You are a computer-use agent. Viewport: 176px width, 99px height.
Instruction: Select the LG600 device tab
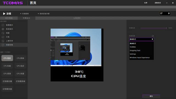tap(77, 18)
